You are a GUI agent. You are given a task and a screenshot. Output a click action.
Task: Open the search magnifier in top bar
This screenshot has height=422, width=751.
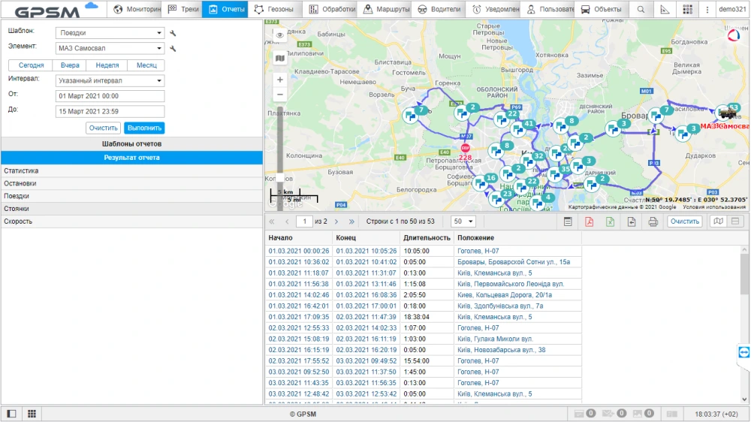point(641,10)
